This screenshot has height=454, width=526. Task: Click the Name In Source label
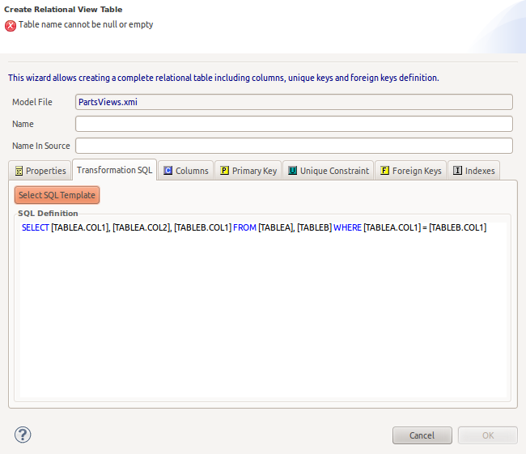tap(41, 146)
